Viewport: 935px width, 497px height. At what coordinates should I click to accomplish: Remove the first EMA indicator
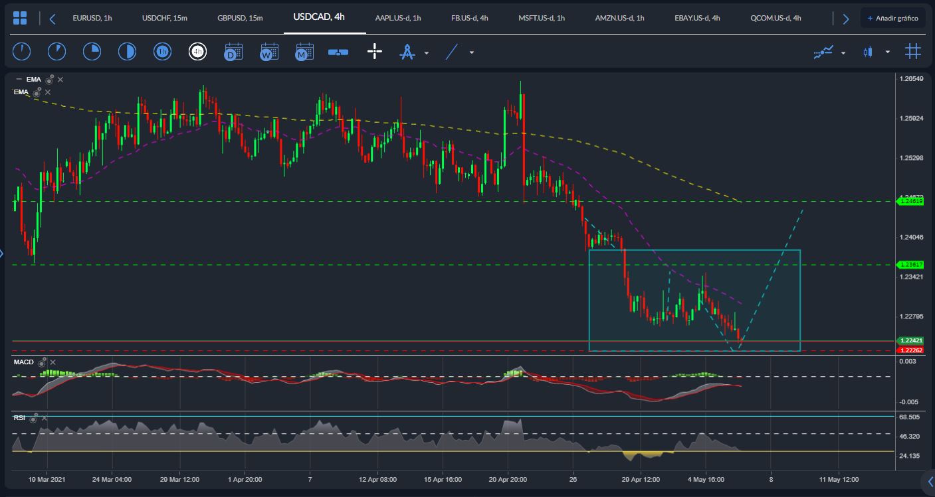pos(60,80)
